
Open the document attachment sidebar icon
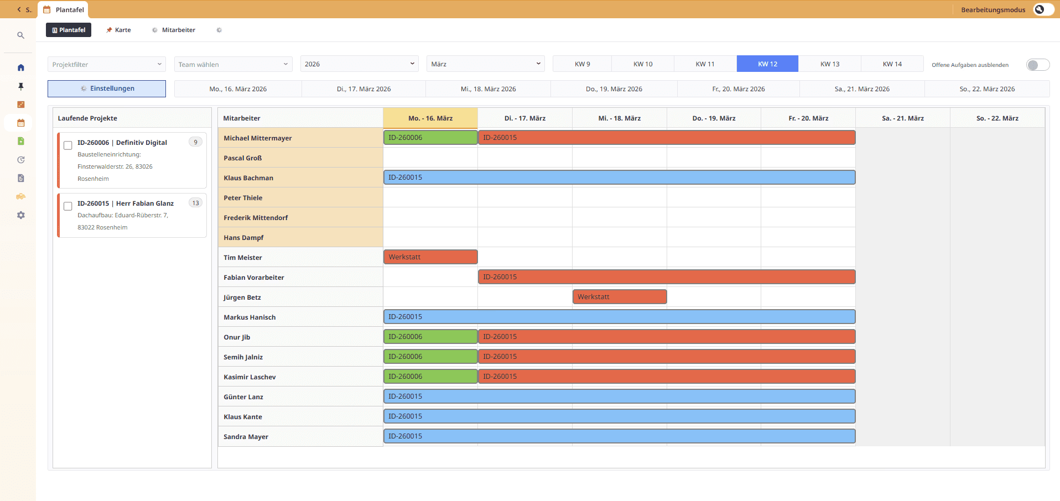[21, 178]
